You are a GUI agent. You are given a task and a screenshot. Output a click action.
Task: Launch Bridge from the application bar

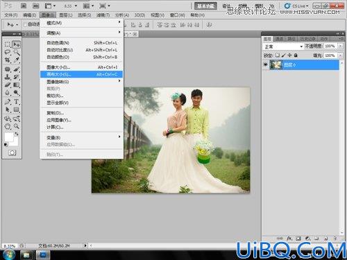click(x=24, y=6)
